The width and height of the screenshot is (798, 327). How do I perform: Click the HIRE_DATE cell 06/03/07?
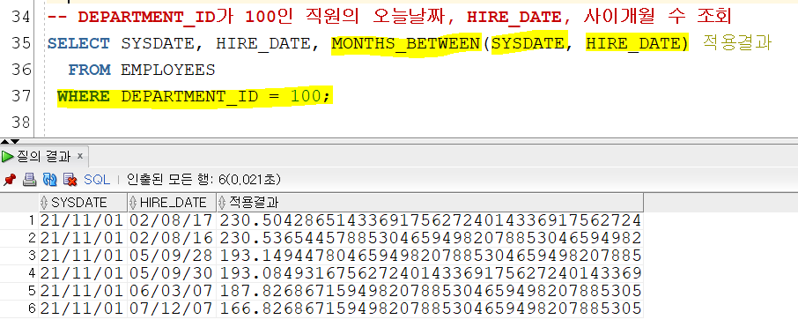click(x=172, y=291)
